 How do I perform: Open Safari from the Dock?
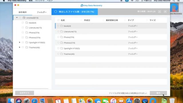point(35,101)
